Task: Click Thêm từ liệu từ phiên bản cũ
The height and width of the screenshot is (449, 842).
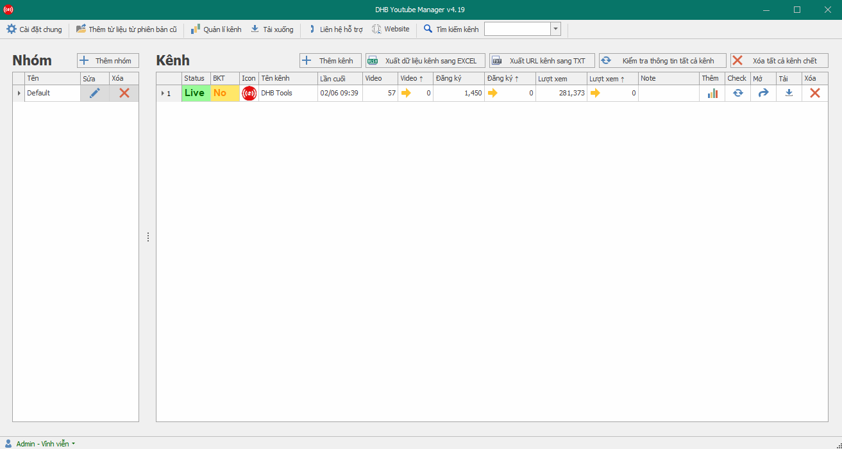Action: (126, 29)
